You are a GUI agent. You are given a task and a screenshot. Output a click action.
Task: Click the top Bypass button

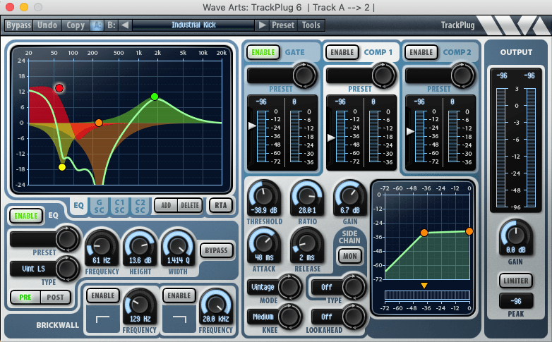point(18,25)
